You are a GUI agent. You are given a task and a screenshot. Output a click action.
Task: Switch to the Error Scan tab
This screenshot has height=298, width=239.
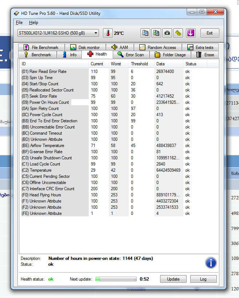tap(131, 55)
